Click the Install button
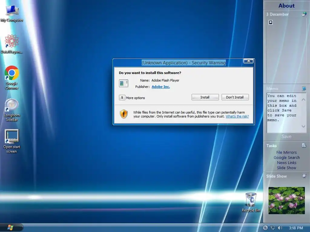Viewport: 310px width, 232px height. coord(205,97)
